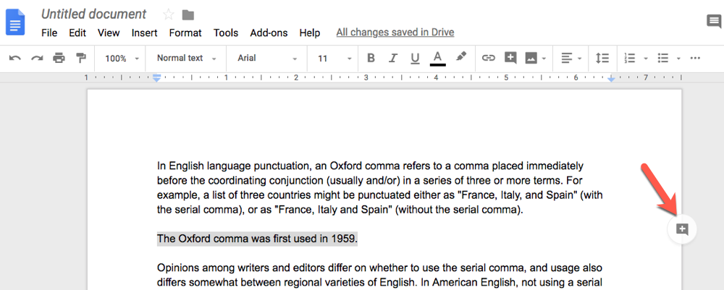Click the left indent marker on ruler

[156, 77]
